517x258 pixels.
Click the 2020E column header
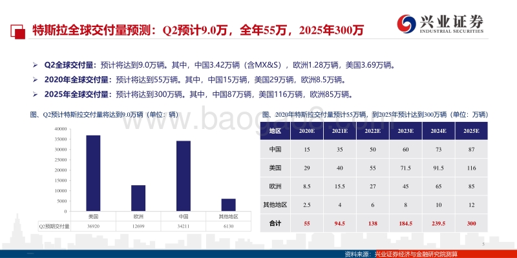tap(306, 131)
